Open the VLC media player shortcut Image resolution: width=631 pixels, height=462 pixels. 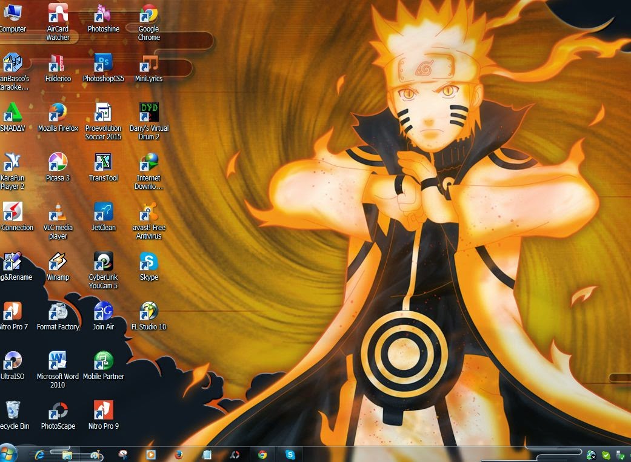[x=58, y=220]
